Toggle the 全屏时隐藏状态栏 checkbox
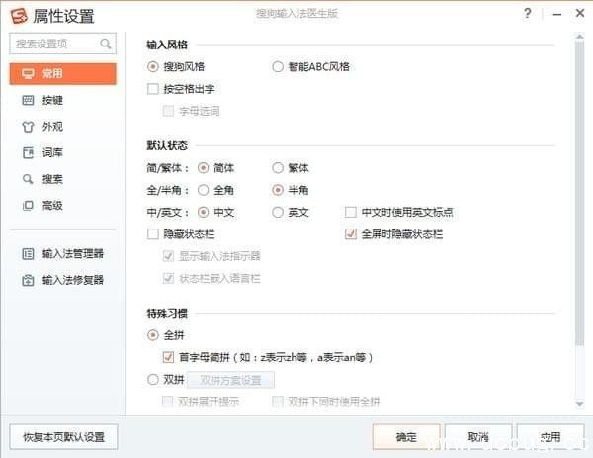Viewport: 593px width, 458px height. [x=350, y=234]
